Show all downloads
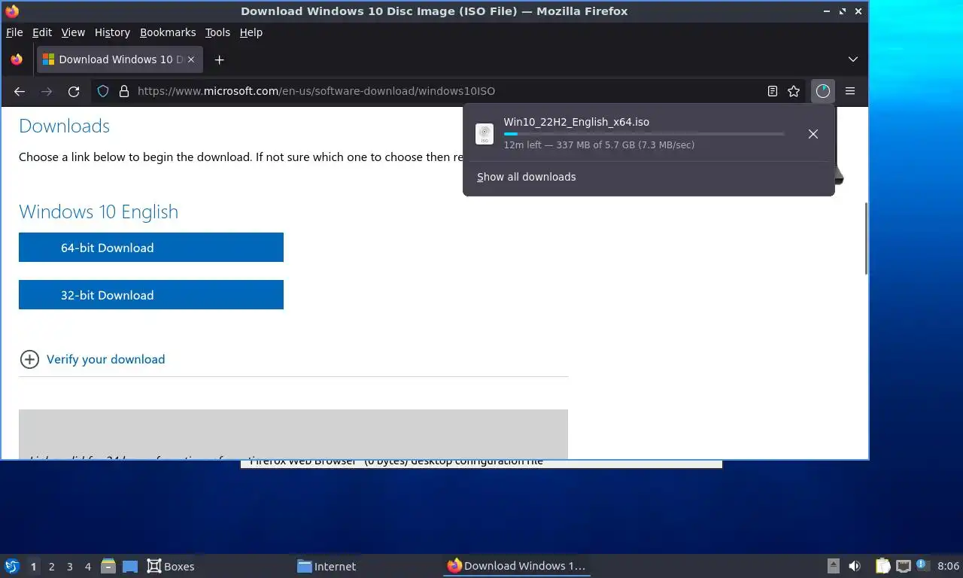Screen dimensions: 963x578 (x=526, y=177)
